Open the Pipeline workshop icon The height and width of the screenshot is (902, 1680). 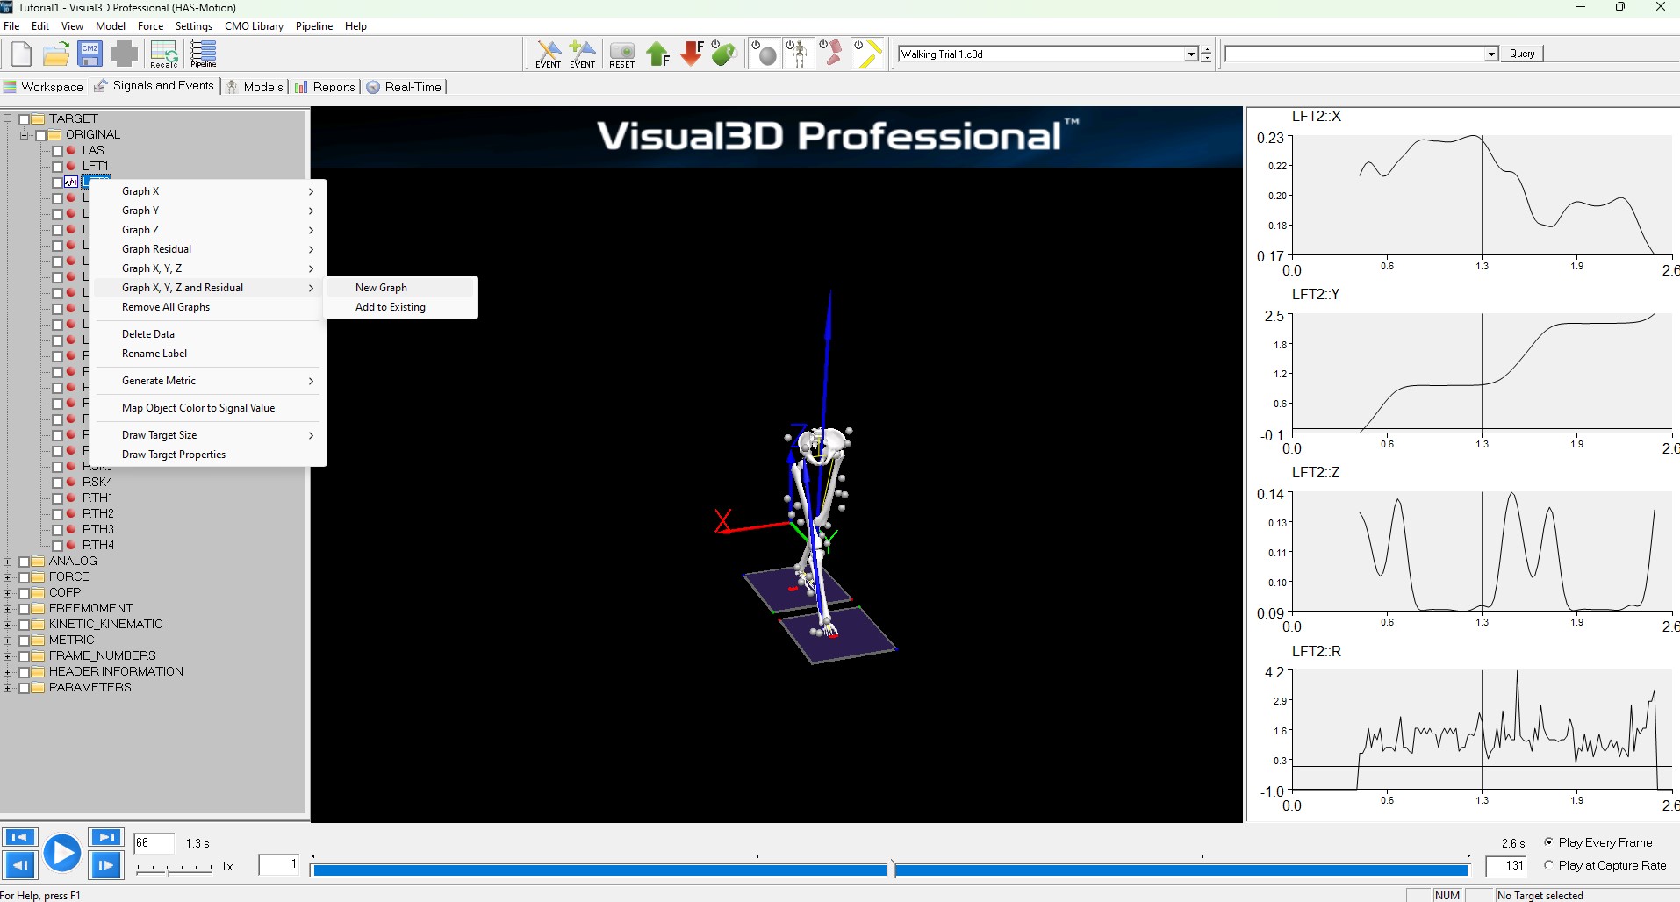(204, 54)
